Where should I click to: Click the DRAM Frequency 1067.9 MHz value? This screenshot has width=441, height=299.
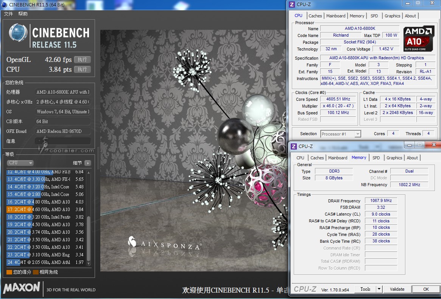(x=381, y=200)
